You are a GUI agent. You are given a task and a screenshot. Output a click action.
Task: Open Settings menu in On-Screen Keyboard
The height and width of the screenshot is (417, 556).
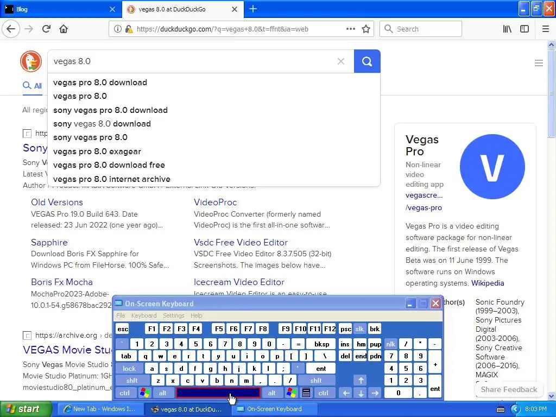173,315
